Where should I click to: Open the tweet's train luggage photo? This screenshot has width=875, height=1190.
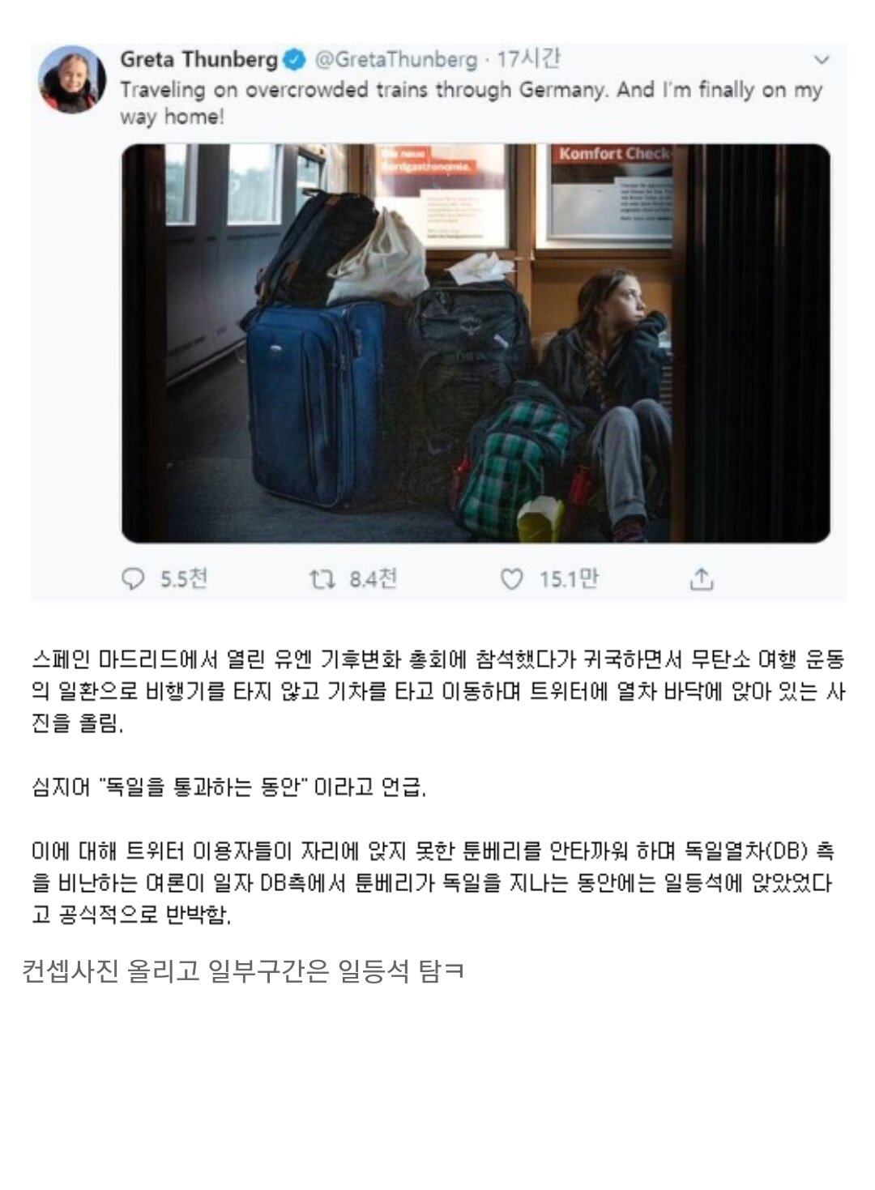tap(476, 343)
